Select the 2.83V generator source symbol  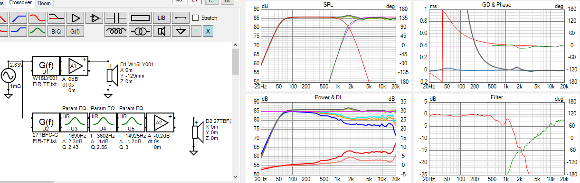tap(9, 76)
